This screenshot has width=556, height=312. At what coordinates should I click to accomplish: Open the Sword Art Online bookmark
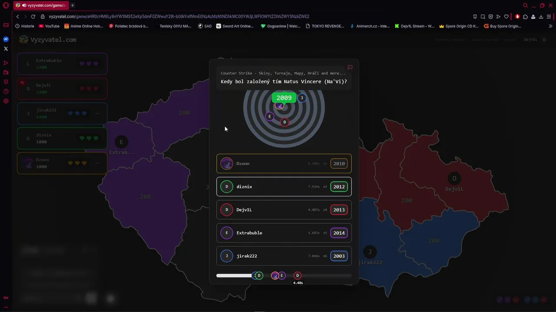click(235, 26)
